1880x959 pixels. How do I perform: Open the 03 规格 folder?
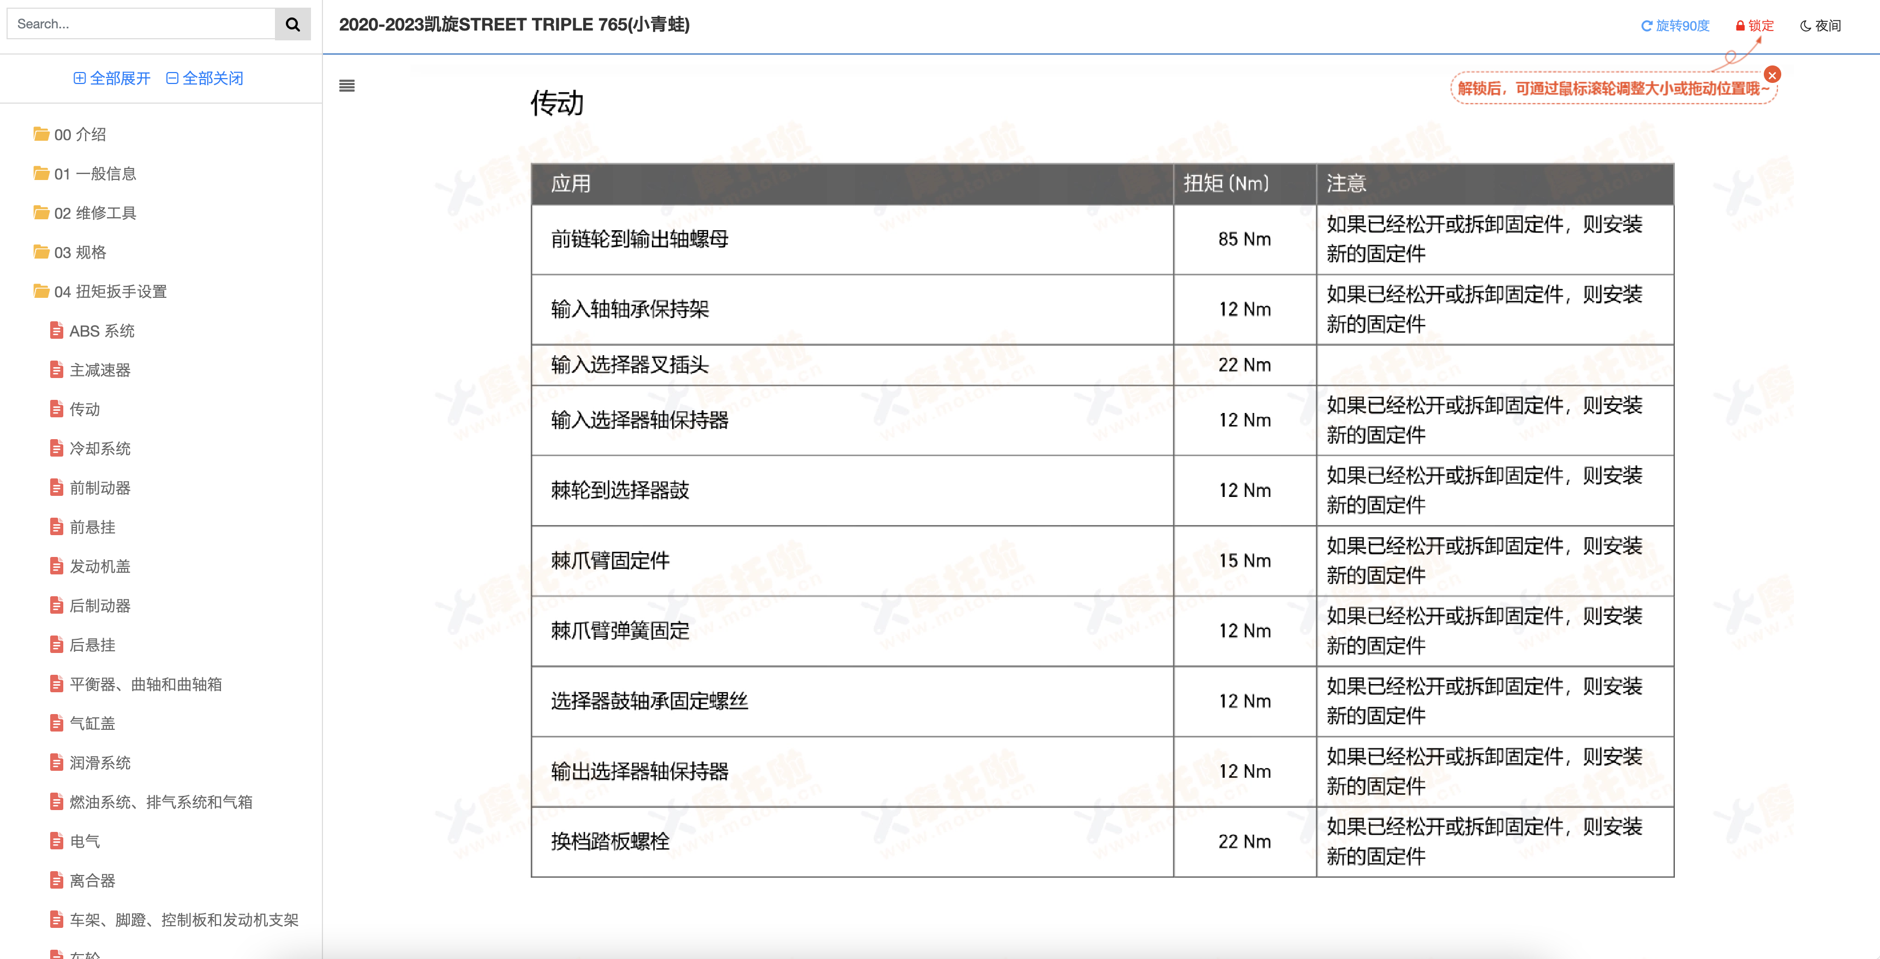click(x=80, y=253)
